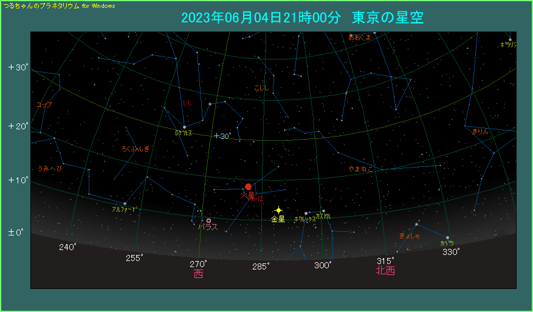This screenshot has width=533, height=312.
Task: Select the Pallas (パラス) asteroid symbol
Action: [208, 221]
